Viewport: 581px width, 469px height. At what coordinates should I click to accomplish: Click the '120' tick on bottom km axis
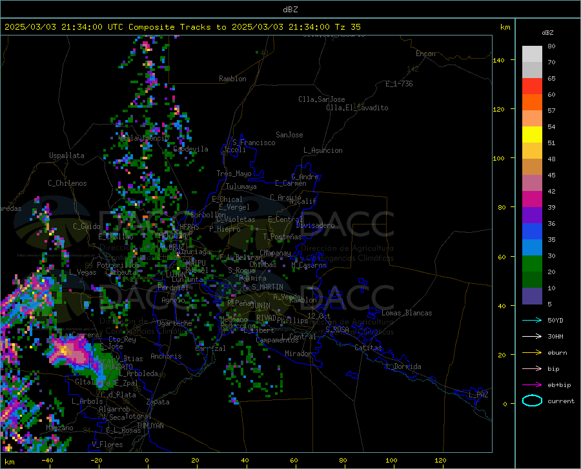(x=440, y=460)
